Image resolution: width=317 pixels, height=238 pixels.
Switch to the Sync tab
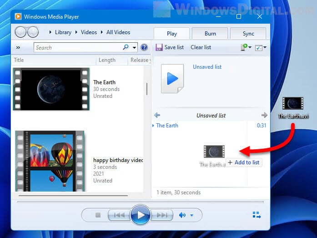click(248, 34)
